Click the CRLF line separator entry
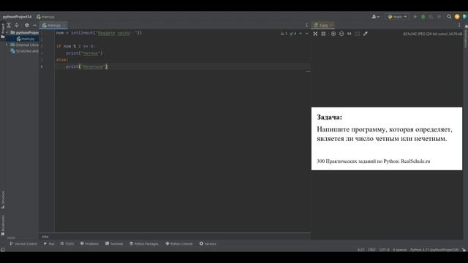This screenshot has height=263, width=468. [371, 250]
